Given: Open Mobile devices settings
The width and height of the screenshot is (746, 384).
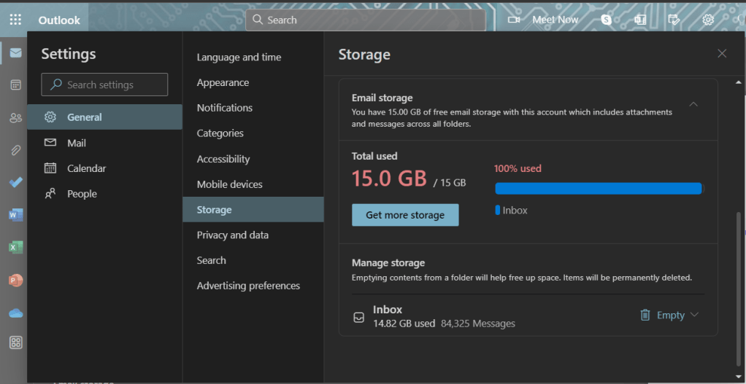Looking at the screenshot, I should [253, 184].
